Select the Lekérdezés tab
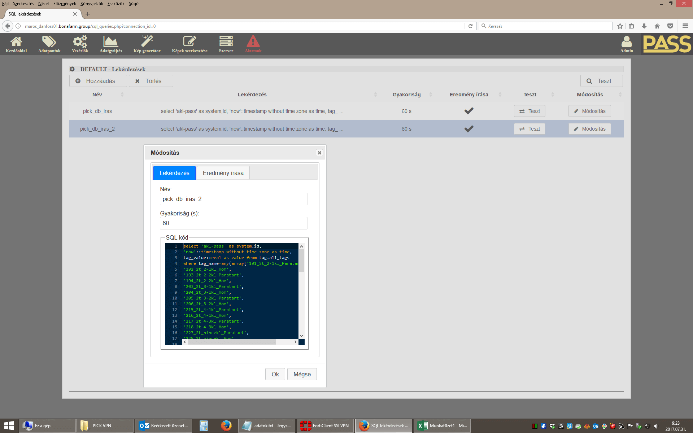 point(174,173)
